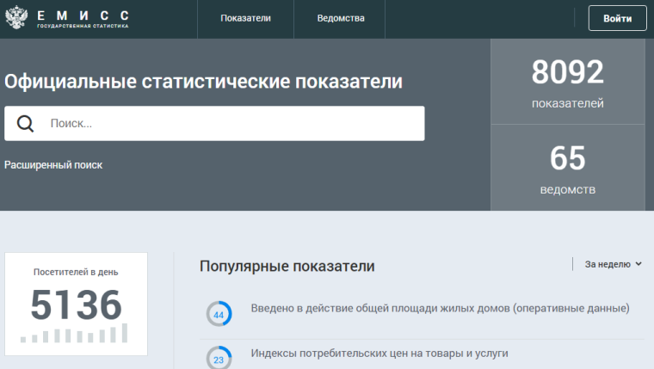
Task: Click the Популярные показатели heading
Action: pyautogui.click(x=287, y=266)
